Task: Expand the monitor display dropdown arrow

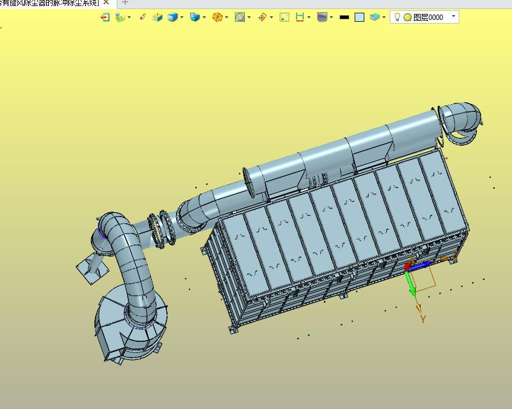Action: click(331, 18)
